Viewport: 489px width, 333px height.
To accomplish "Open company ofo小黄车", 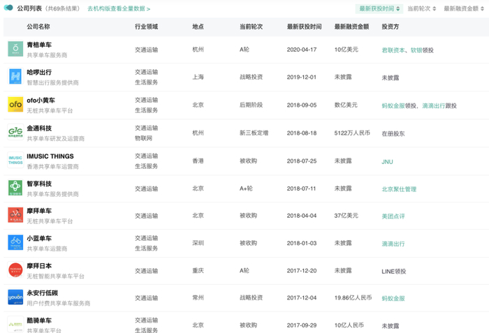I will (x=41, y=101).
